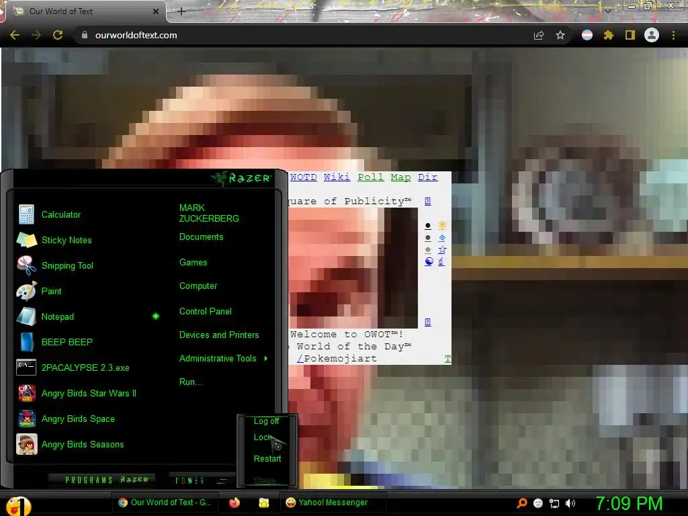Viewport: 688px width, 516px height.
Task: Open Devices and Printers
Action: pyautogui.click(x=219, y=335)
